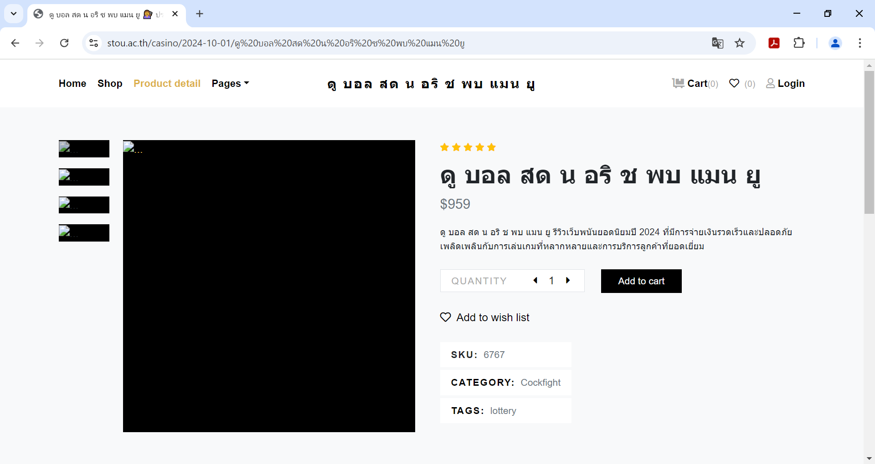Image resolution: width=875 pixels, height=464 pixels.
Task: Open the Shop menu link
Action: (110, 83)
